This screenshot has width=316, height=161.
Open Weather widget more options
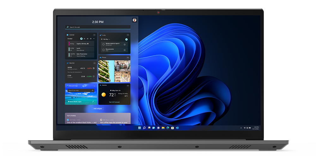coord(128,86)
